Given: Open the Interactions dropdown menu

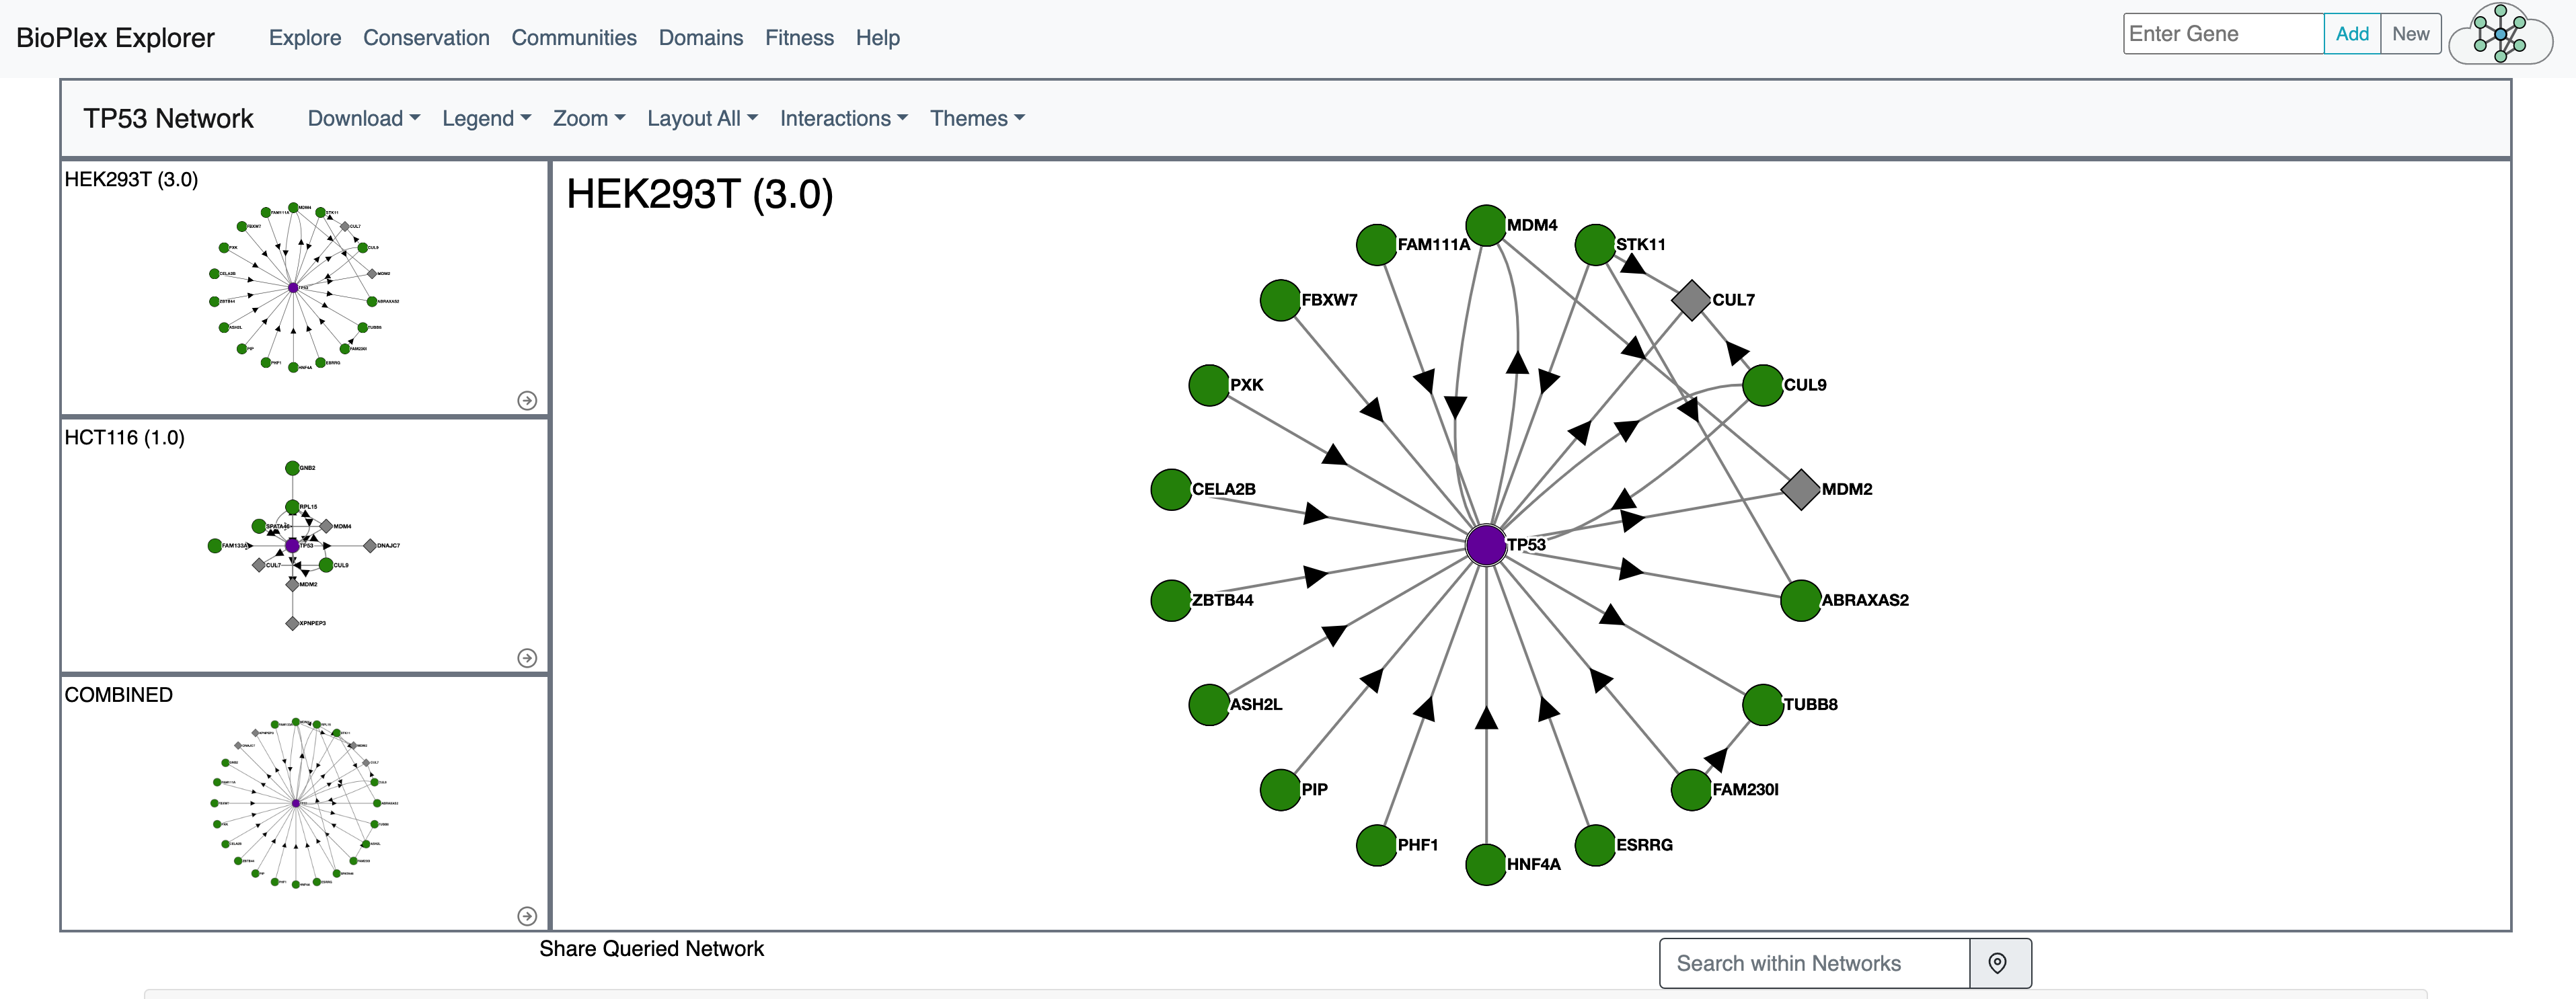Looking at the screenshot, I should (x=843, y=118).
